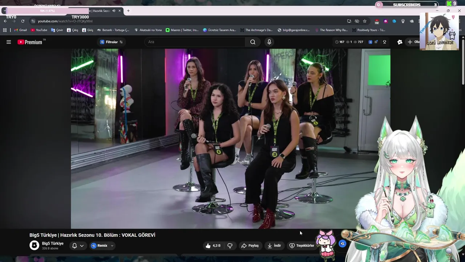465x262 pixels.
Task: Dislike the video with thumbs-down
Action: pos(230,246)
